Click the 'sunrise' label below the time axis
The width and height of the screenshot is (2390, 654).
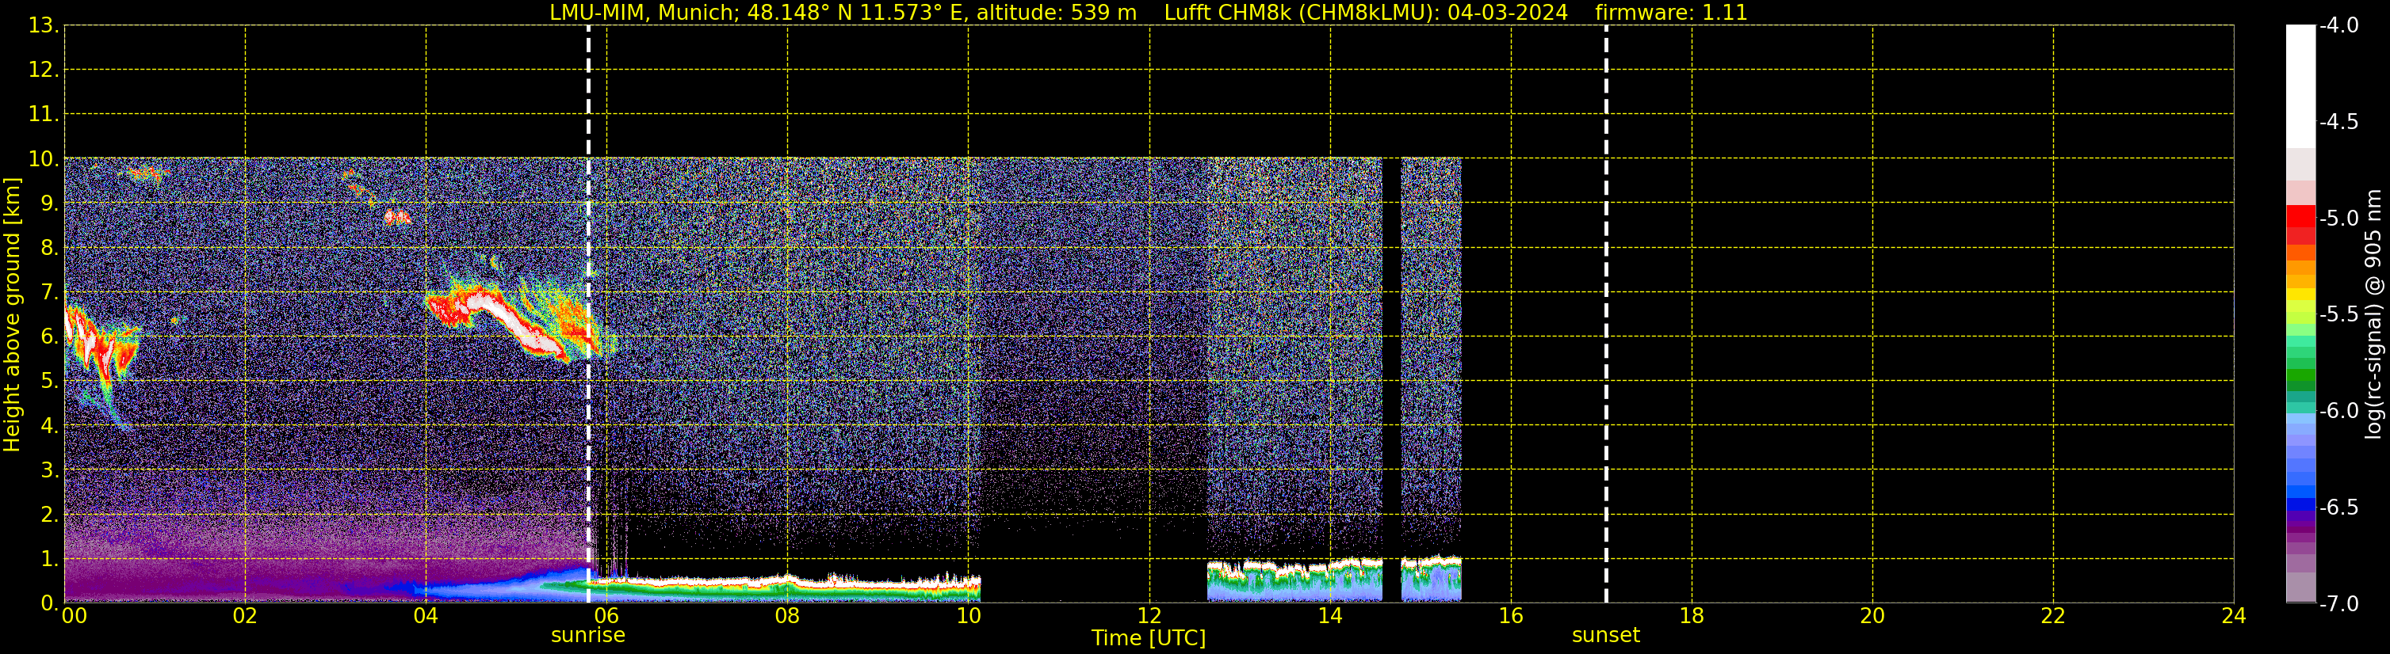[x=588, y=636]
